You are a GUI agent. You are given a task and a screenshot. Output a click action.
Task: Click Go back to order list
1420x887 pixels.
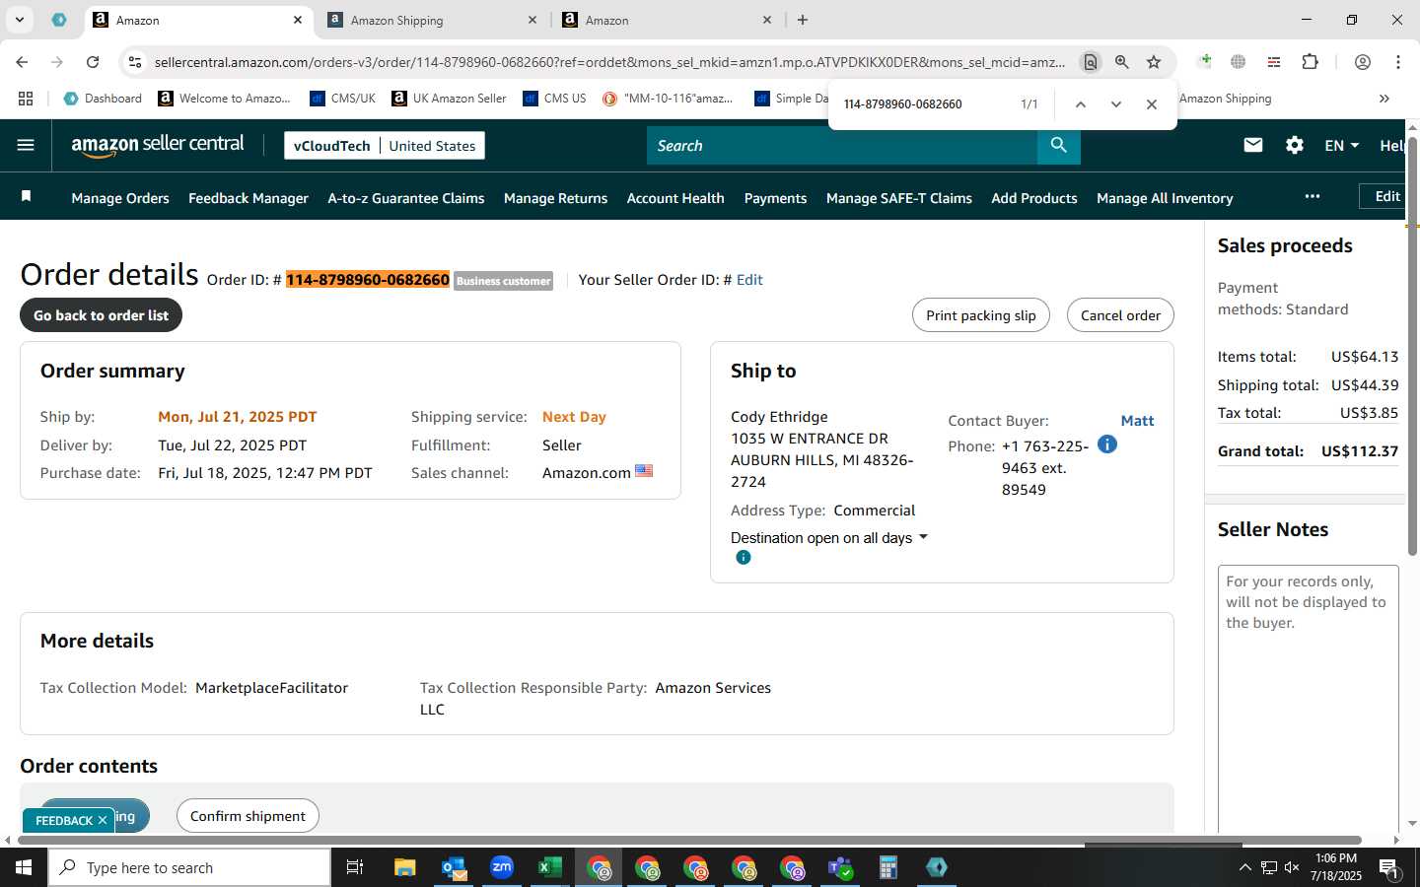point(101,315)
